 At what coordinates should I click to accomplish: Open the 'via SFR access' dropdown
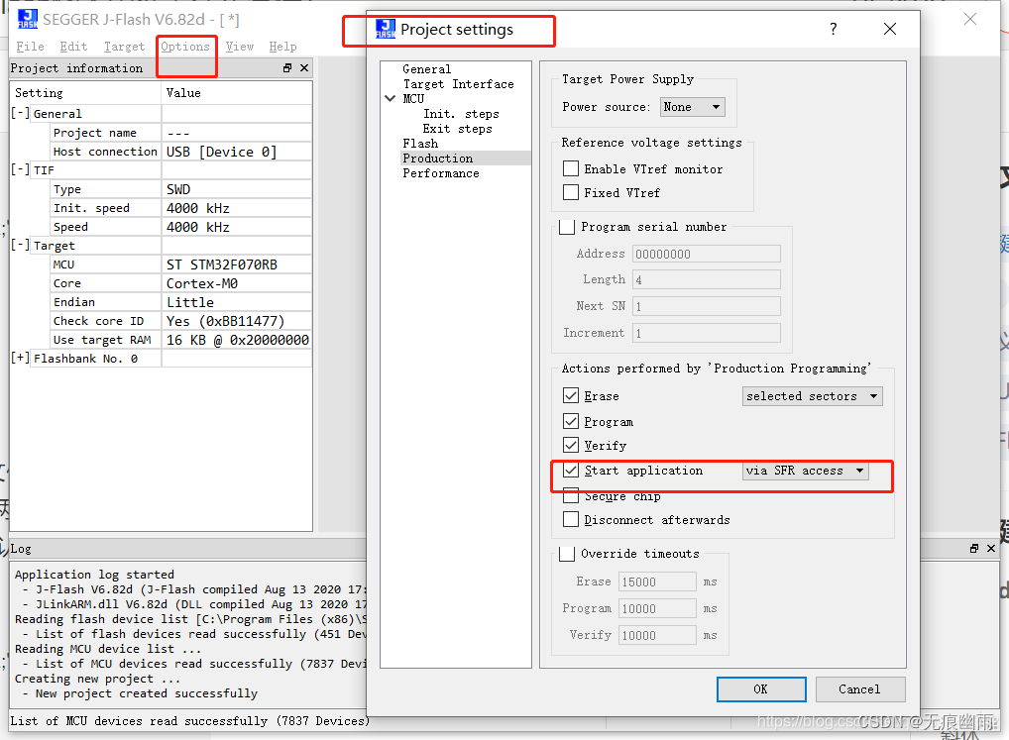805,471
